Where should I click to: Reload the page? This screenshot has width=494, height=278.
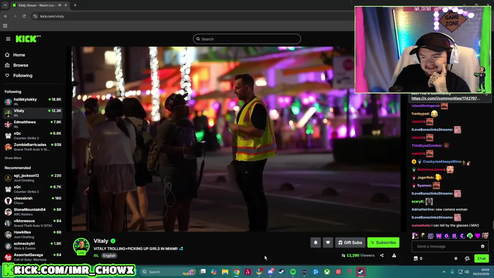(24, 16)
